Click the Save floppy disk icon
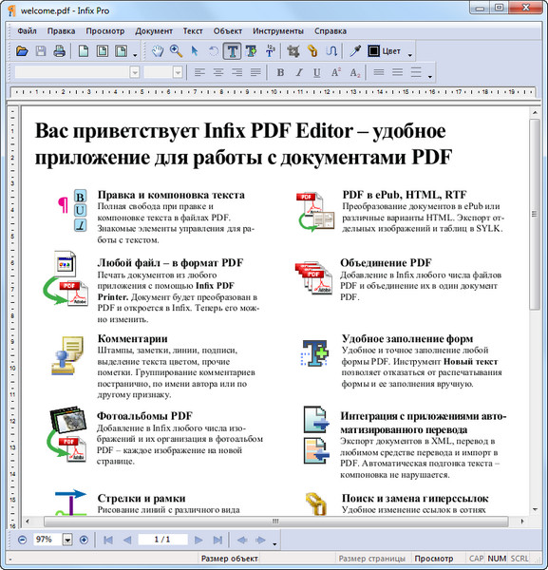 pyautogui.click(x=41, y=51)
